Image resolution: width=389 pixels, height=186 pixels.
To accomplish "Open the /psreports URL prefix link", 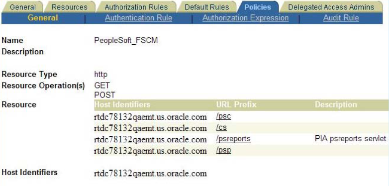I will point(233,139).
